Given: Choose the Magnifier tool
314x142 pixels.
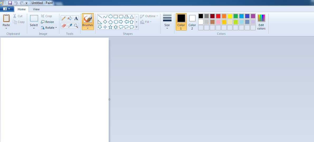Looking at the screenshot, I should click(x=76, y=26).
